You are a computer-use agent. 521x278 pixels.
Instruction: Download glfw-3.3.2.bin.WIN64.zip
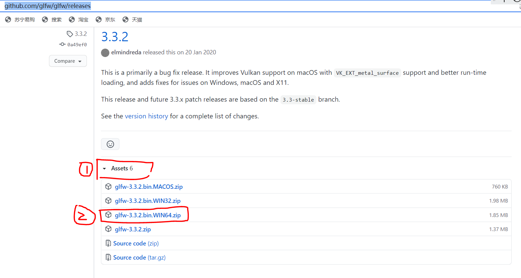coord(148,215)
